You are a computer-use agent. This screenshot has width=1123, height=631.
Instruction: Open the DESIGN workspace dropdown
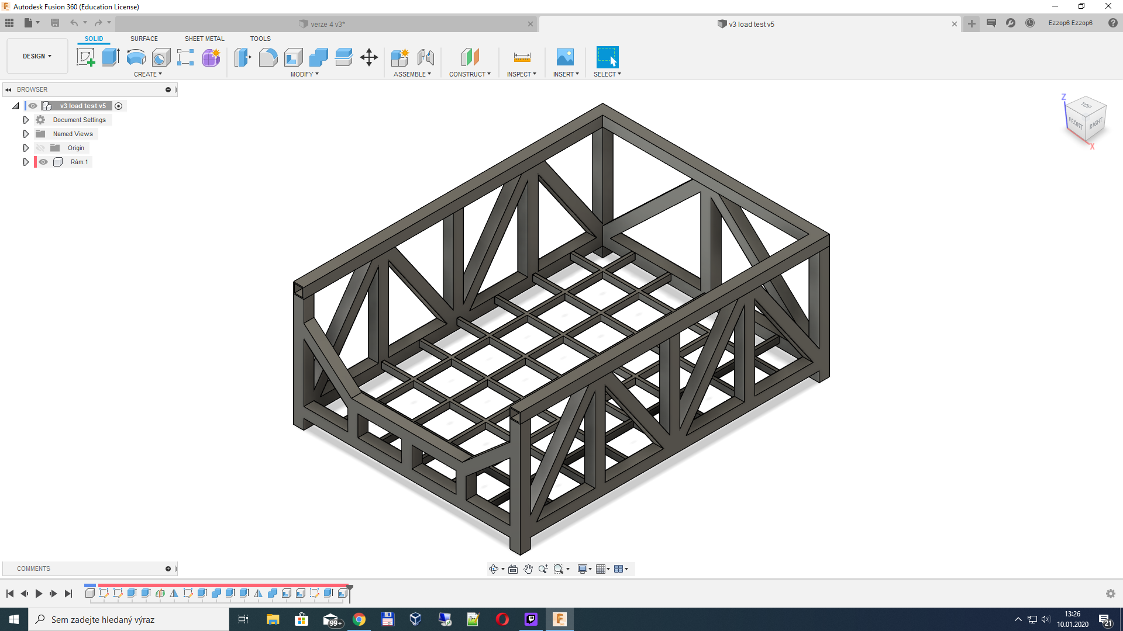(x=37, y=56)
